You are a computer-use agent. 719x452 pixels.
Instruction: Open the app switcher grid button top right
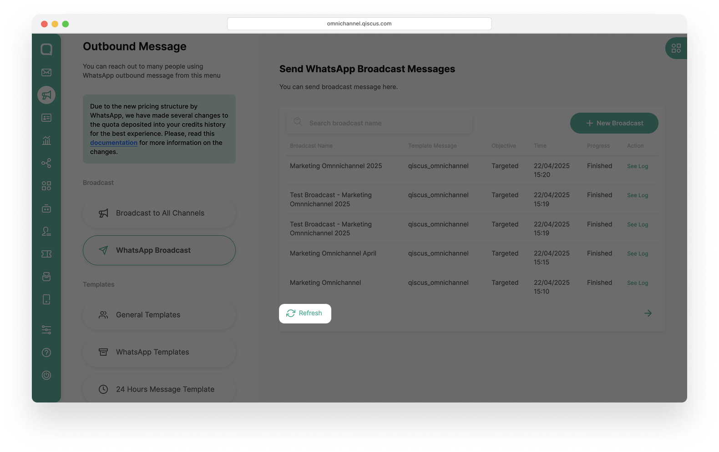point(676,48)
